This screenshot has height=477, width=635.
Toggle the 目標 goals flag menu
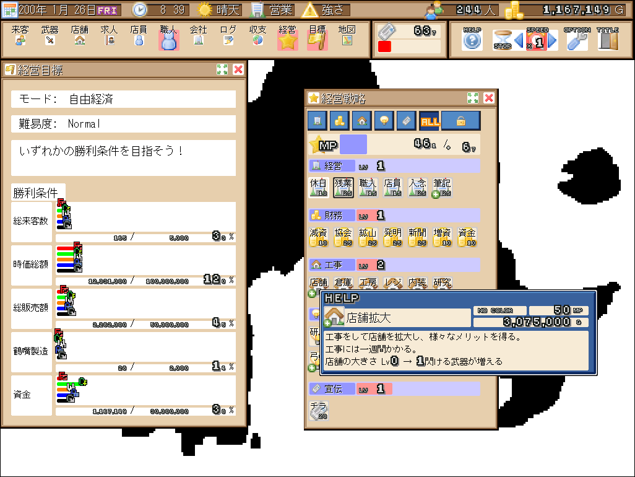pyautogui.click(x=317, y=37)
